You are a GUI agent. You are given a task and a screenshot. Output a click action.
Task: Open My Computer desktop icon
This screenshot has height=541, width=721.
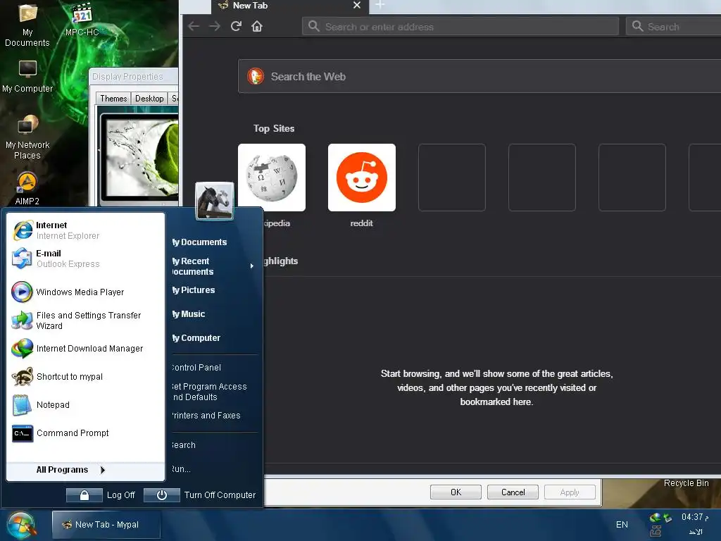(27, 76)
